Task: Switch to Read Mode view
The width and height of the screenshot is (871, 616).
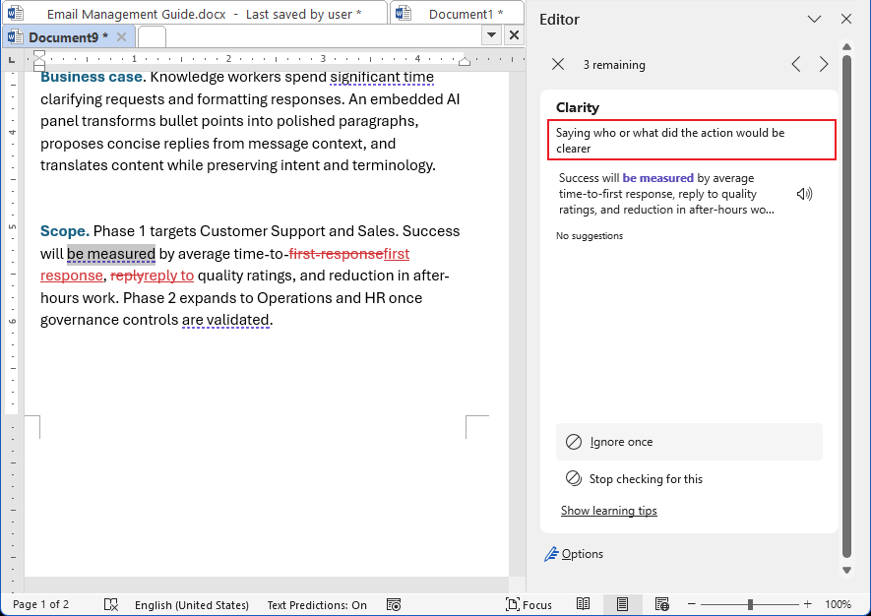Action: click(x=584, y=604)
